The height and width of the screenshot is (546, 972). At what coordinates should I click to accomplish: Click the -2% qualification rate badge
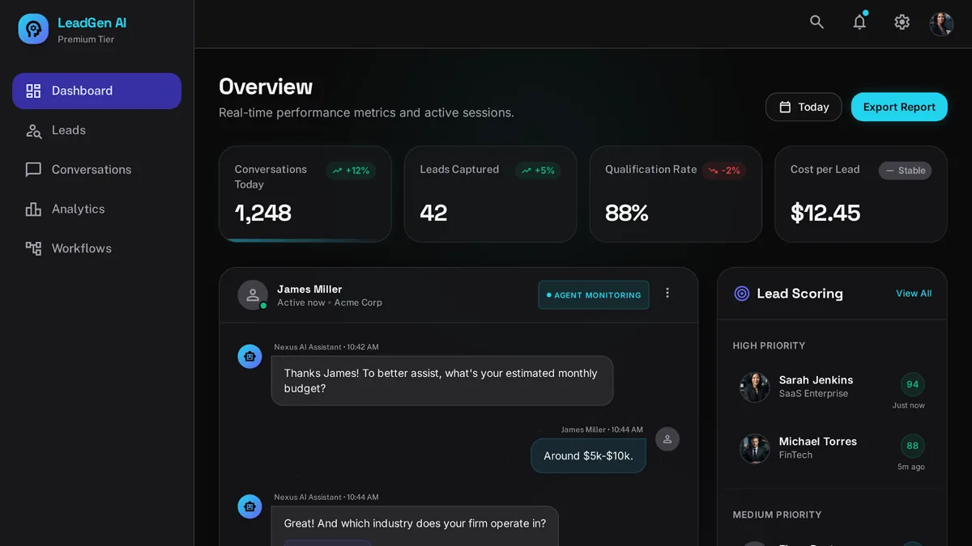(x=723, y=171)
